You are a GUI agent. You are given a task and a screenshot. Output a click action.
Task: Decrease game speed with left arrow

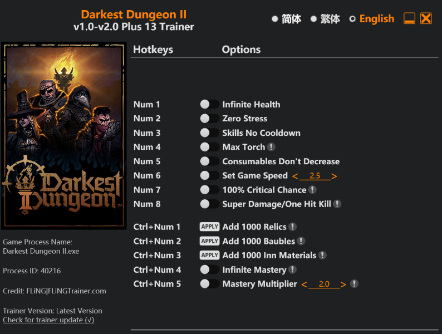[295, 176]
